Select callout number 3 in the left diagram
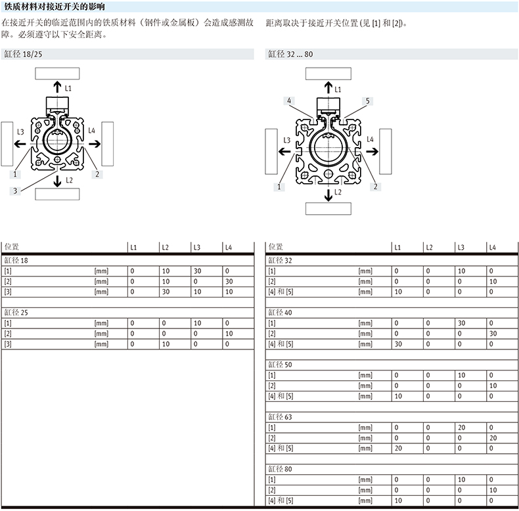This screenshot has width=519, height=511. tap(14, 190)
